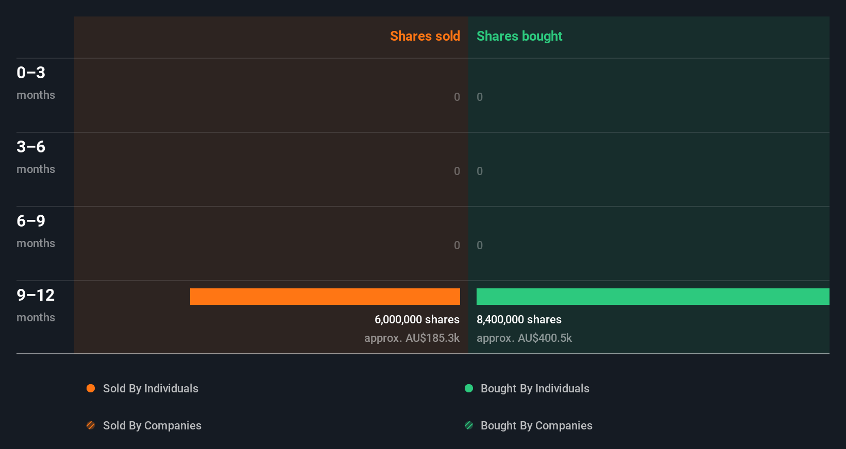Click the 9–12 months row label
Viewport: 846px width, 449px height.
click(x=36, y=306)
